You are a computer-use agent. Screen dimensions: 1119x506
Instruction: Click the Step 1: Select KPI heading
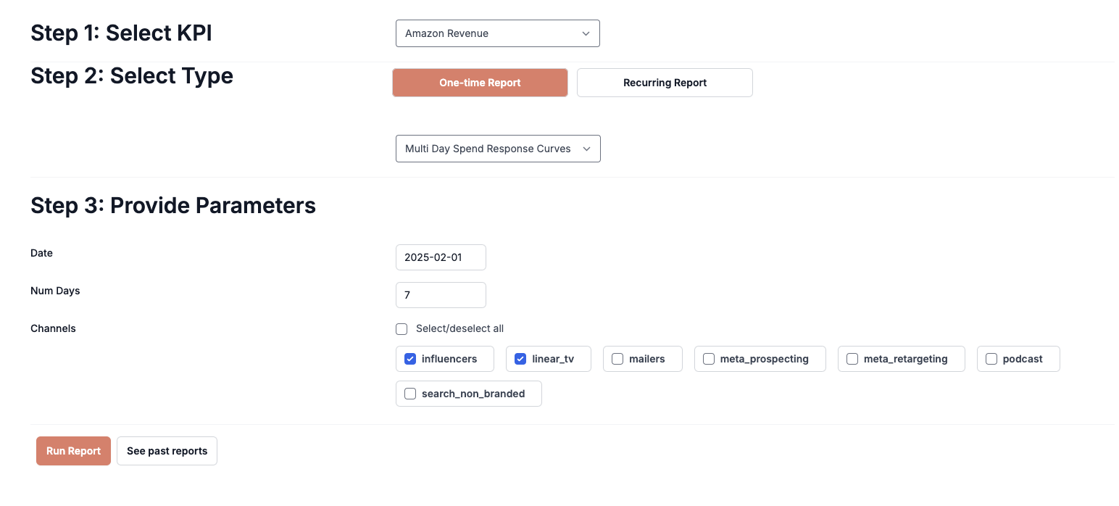point(121,33)
